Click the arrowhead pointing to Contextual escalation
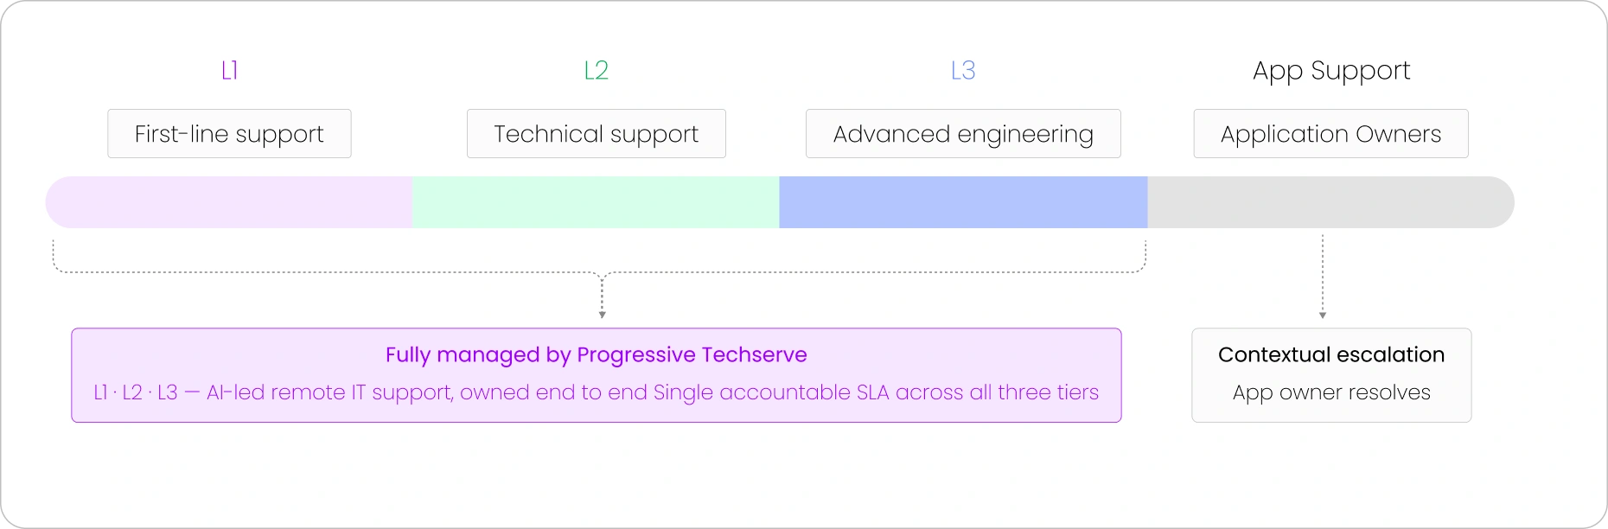1608x529 pixels. pos(1323,315)
